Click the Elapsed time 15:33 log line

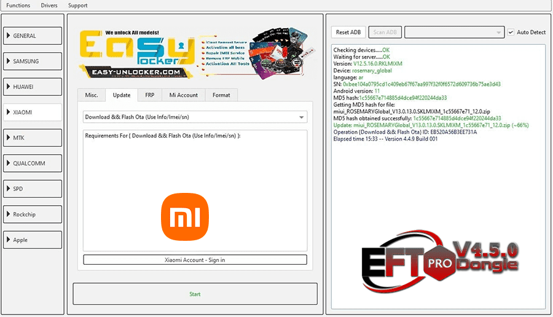pyautogui.click(x=385, y=139)
